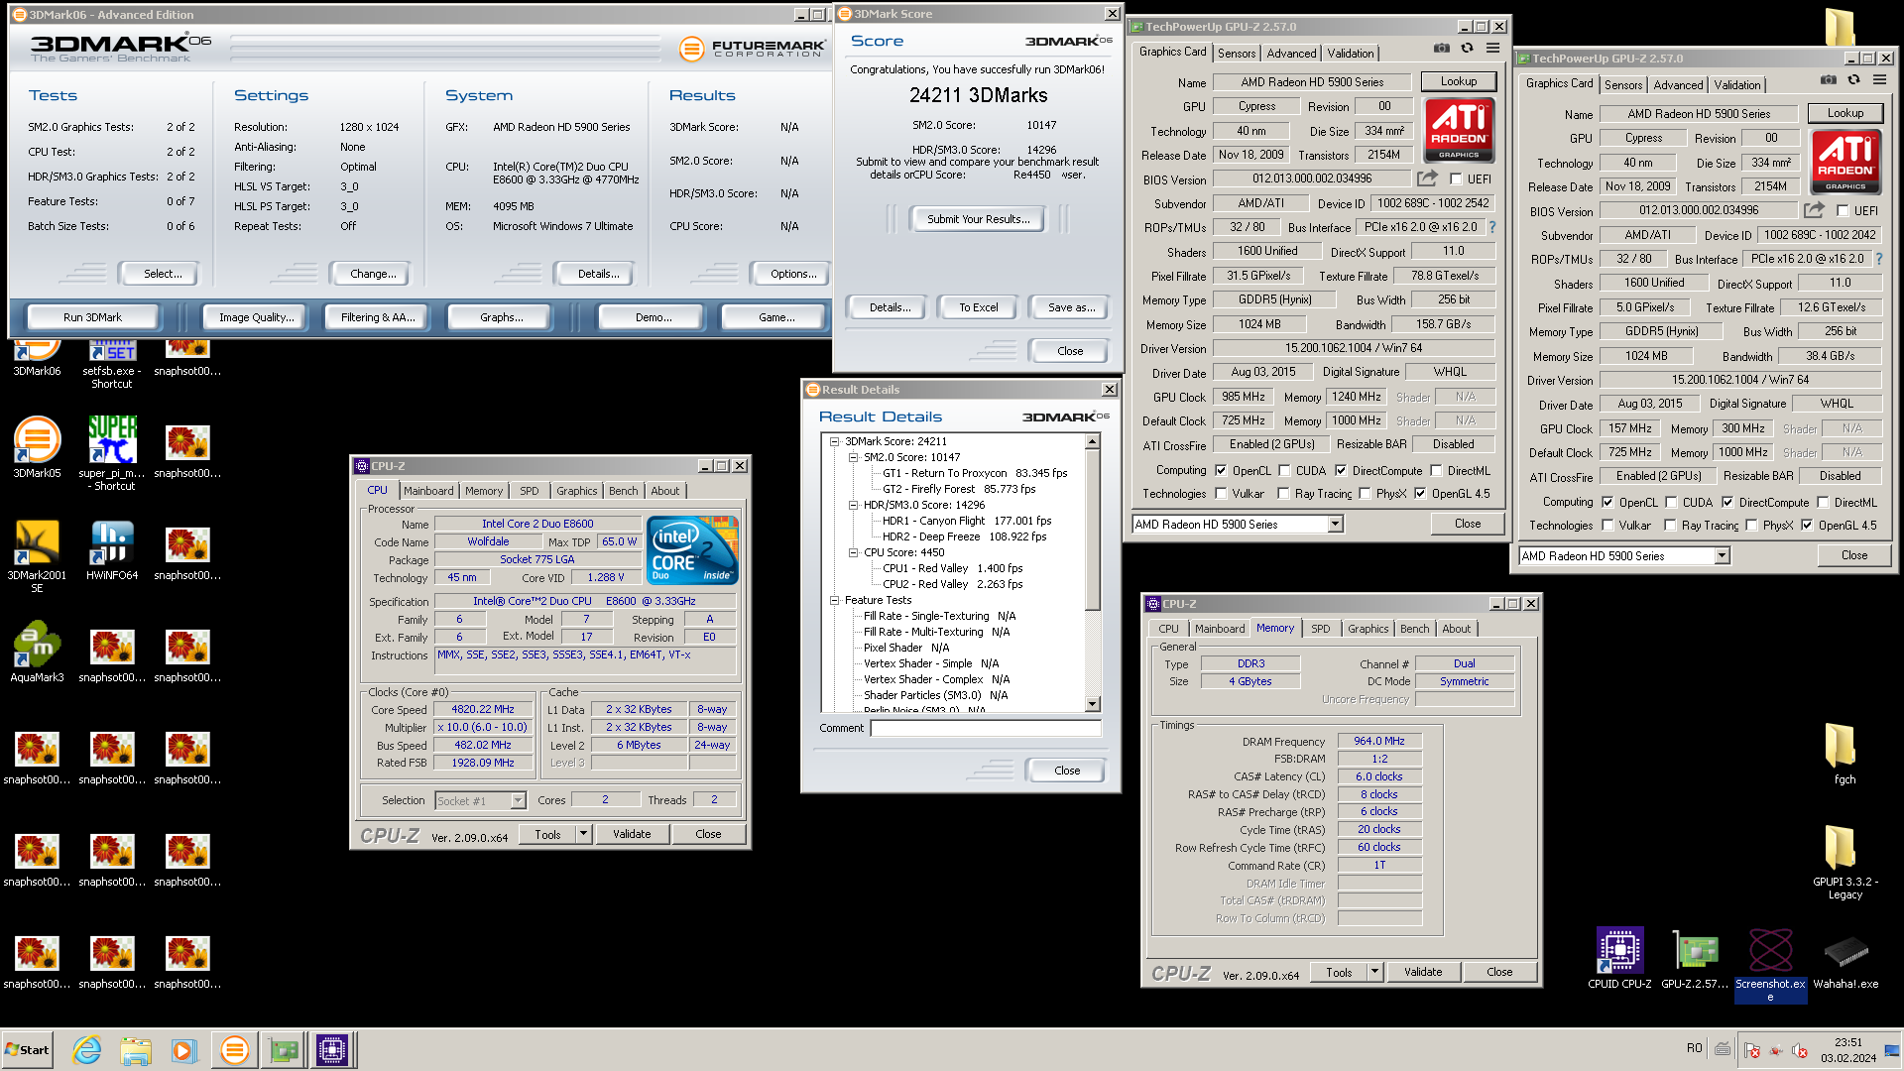Open Windows Media Player from the taskbar
1904x1071 pixels.
pyautogui.click(x=183, y=1049)
